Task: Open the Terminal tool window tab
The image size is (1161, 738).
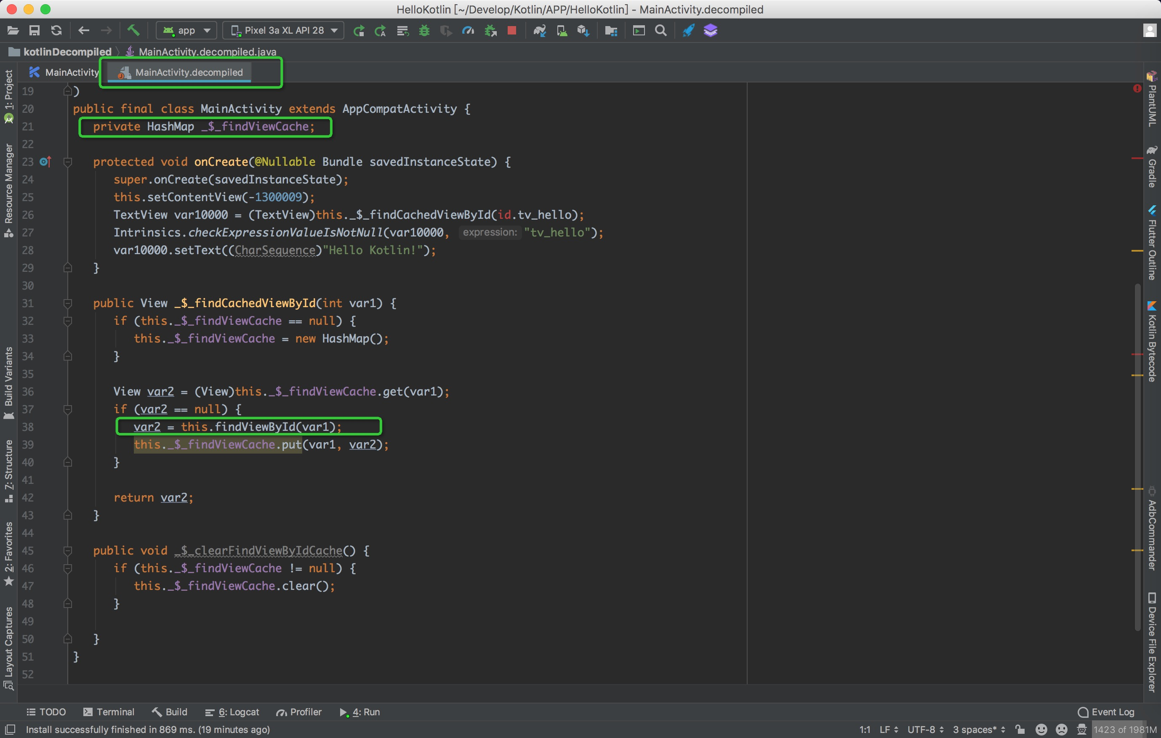Action: click(109, 712)
